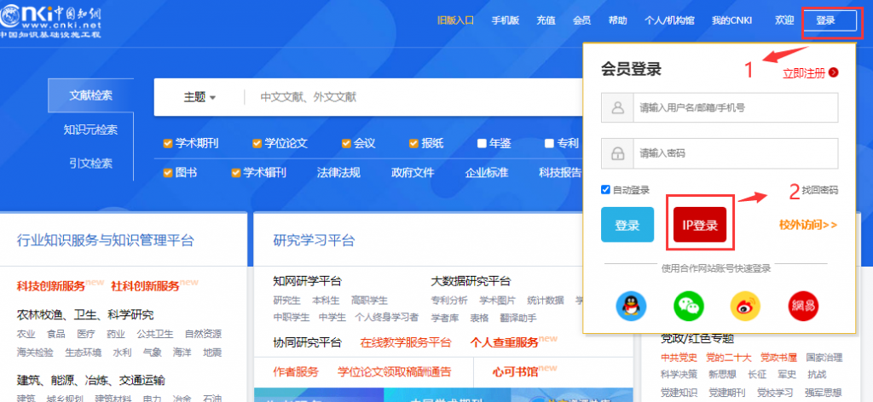
Task: Open the 校外访问>> link
Action: (x=808, y=225)
